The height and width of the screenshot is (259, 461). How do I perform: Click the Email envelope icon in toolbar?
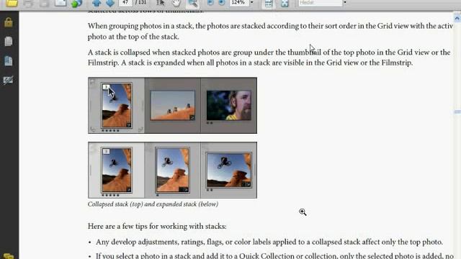[61, 3]
